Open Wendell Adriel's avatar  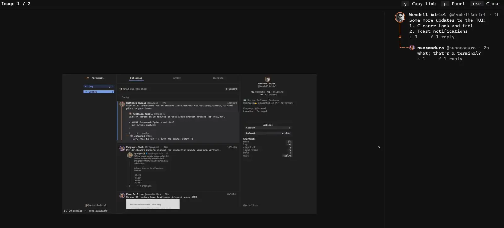point(400,17)
